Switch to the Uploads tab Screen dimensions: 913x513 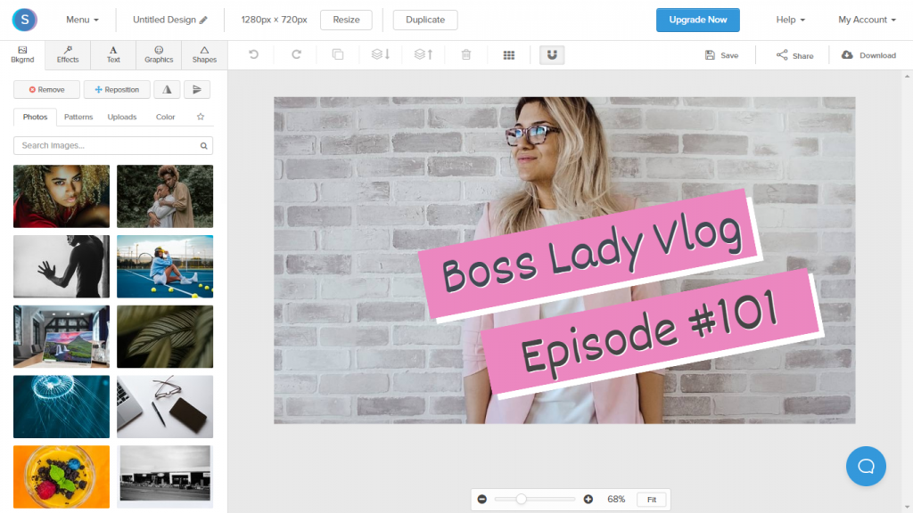click(x=122, y=117)
